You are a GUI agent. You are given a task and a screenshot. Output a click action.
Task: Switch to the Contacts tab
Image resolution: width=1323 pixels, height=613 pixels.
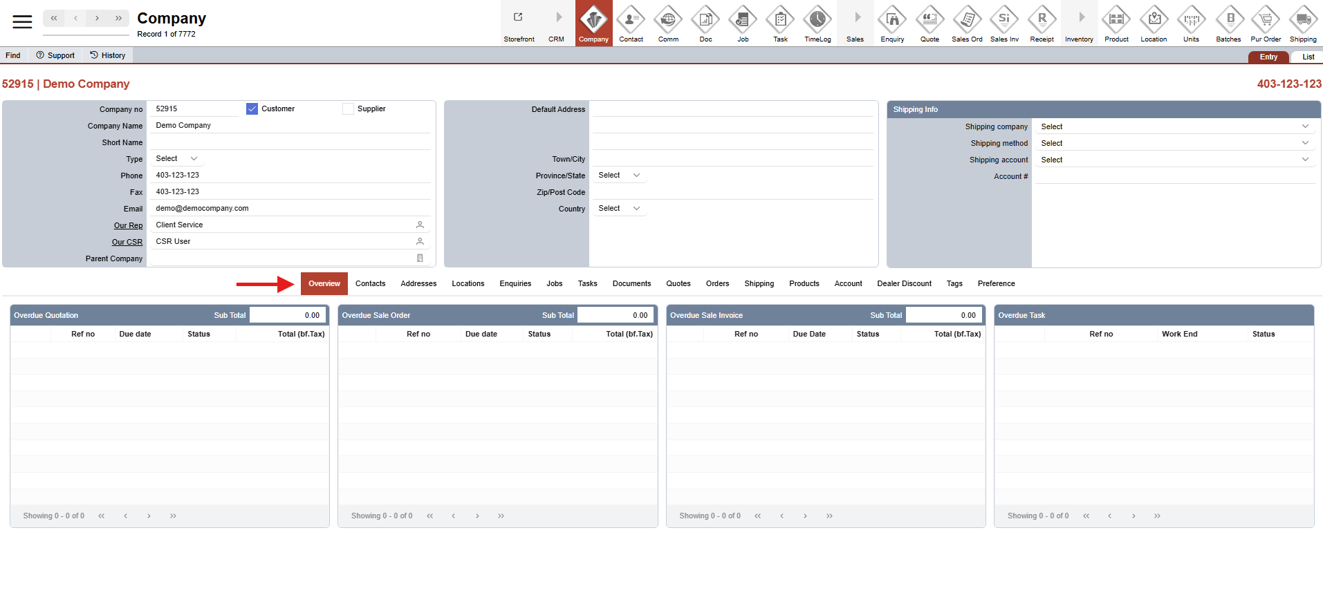tap(370, 284)
